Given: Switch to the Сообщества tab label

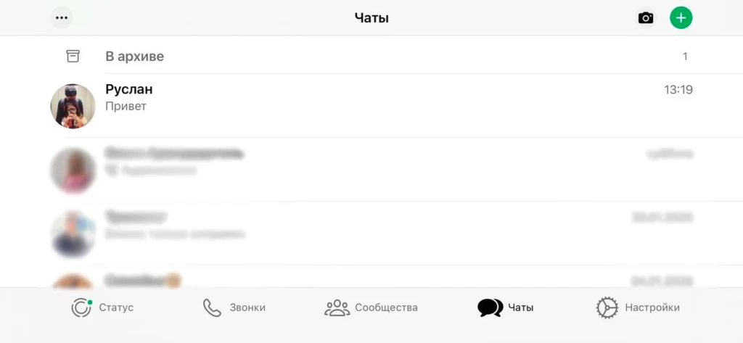Looking at the screenshot, I should tap(386, 307).
